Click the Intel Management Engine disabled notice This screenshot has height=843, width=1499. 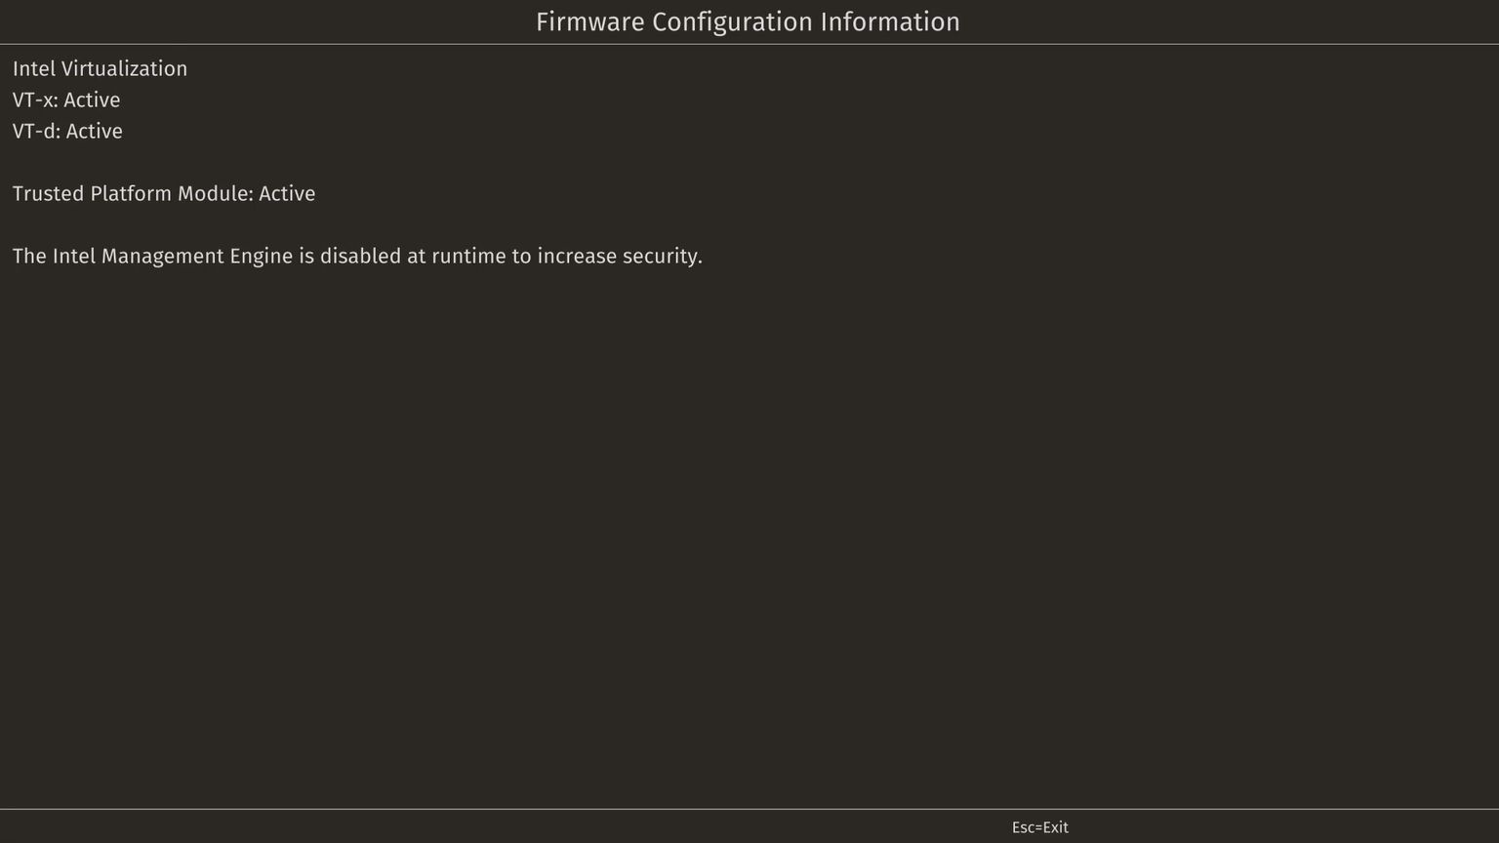357,257
